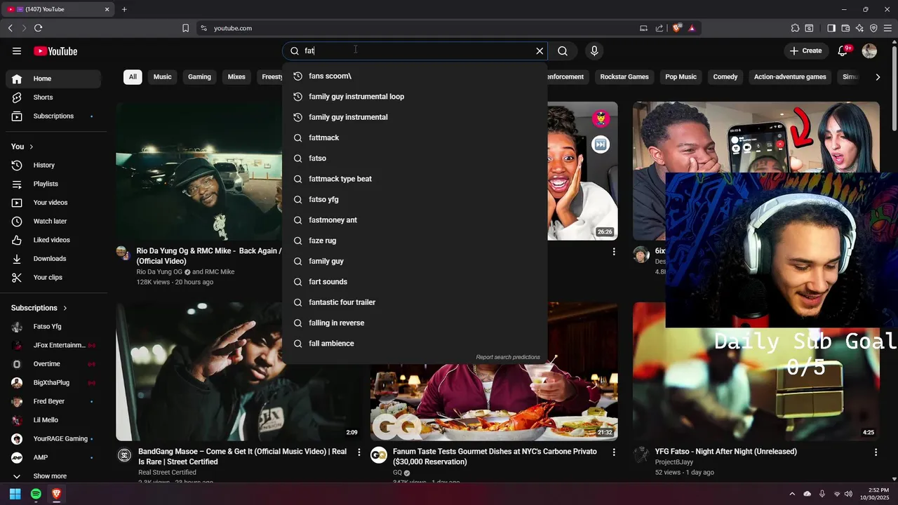The width and height of the screenshot is (898, 505).
Task: Select the Pop Music filter chip
Action: pos(681,76)
